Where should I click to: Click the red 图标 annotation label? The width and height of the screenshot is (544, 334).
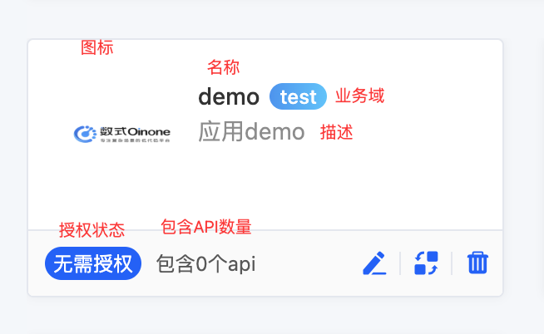point(97,47)
